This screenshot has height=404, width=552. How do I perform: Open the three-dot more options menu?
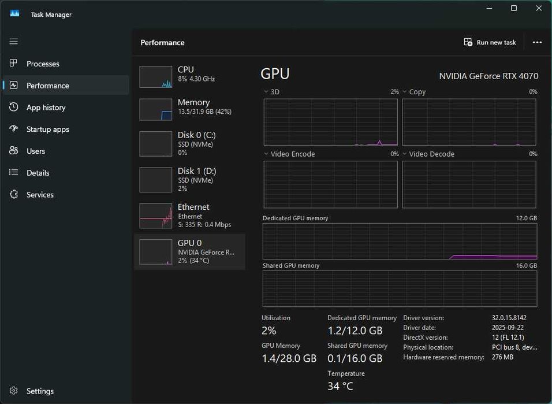point(537,43)
